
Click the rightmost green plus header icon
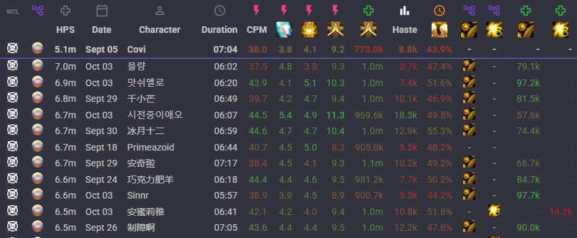(560, 11)
